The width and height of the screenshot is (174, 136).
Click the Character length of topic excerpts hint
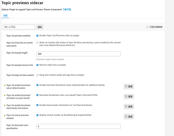click(x=50, y=59)
